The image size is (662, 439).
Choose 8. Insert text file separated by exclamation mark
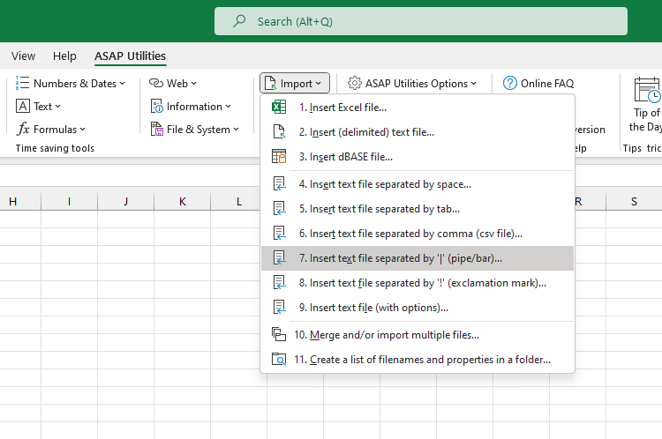[418, 283]
